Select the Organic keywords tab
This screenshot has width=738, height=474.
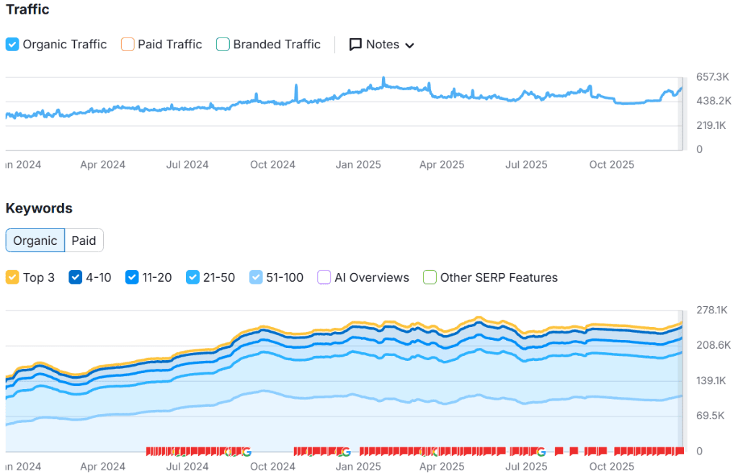(35, 241)
